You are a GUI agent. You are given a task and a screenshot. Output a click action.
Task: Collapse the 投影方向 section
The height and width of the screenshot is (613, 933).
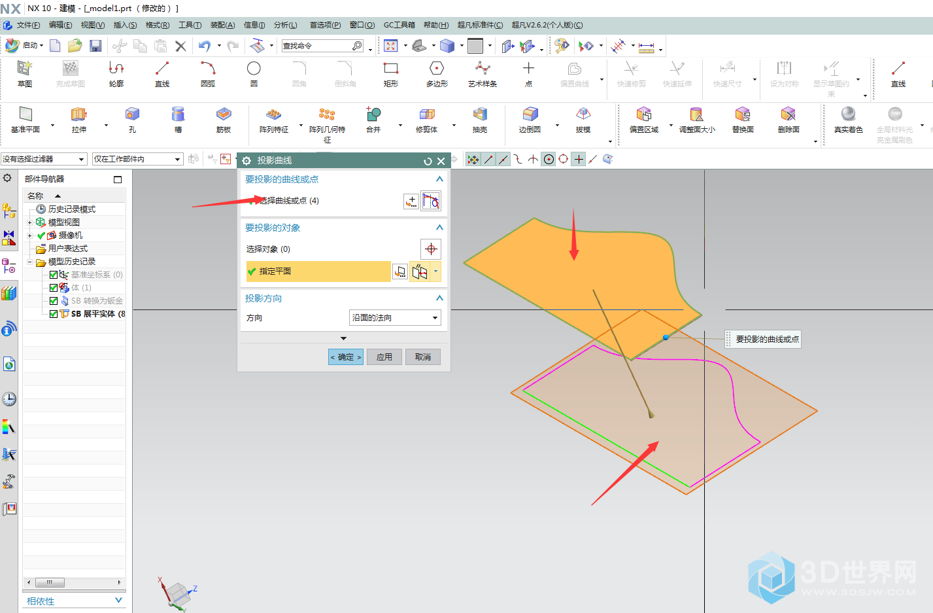pyautogui.click(x=439, y=298)
